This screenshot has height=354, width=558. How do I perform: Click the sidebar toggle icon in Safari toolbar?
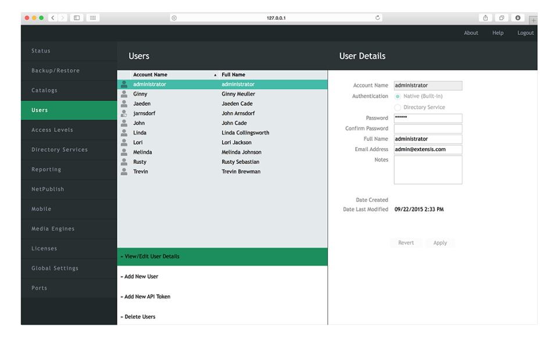[x=76, y=17]
